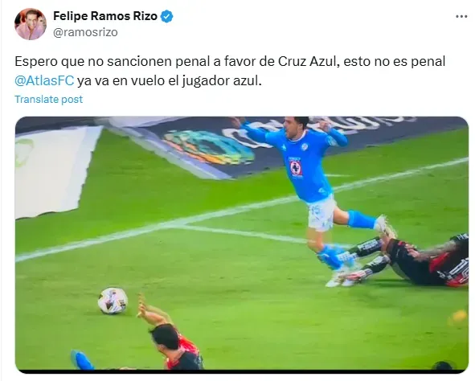The height and width of the screenshot is (381, 475).
Task: Open Felipe Ramos Rizo's profile avatar
Action: click(x=31, y=24)
